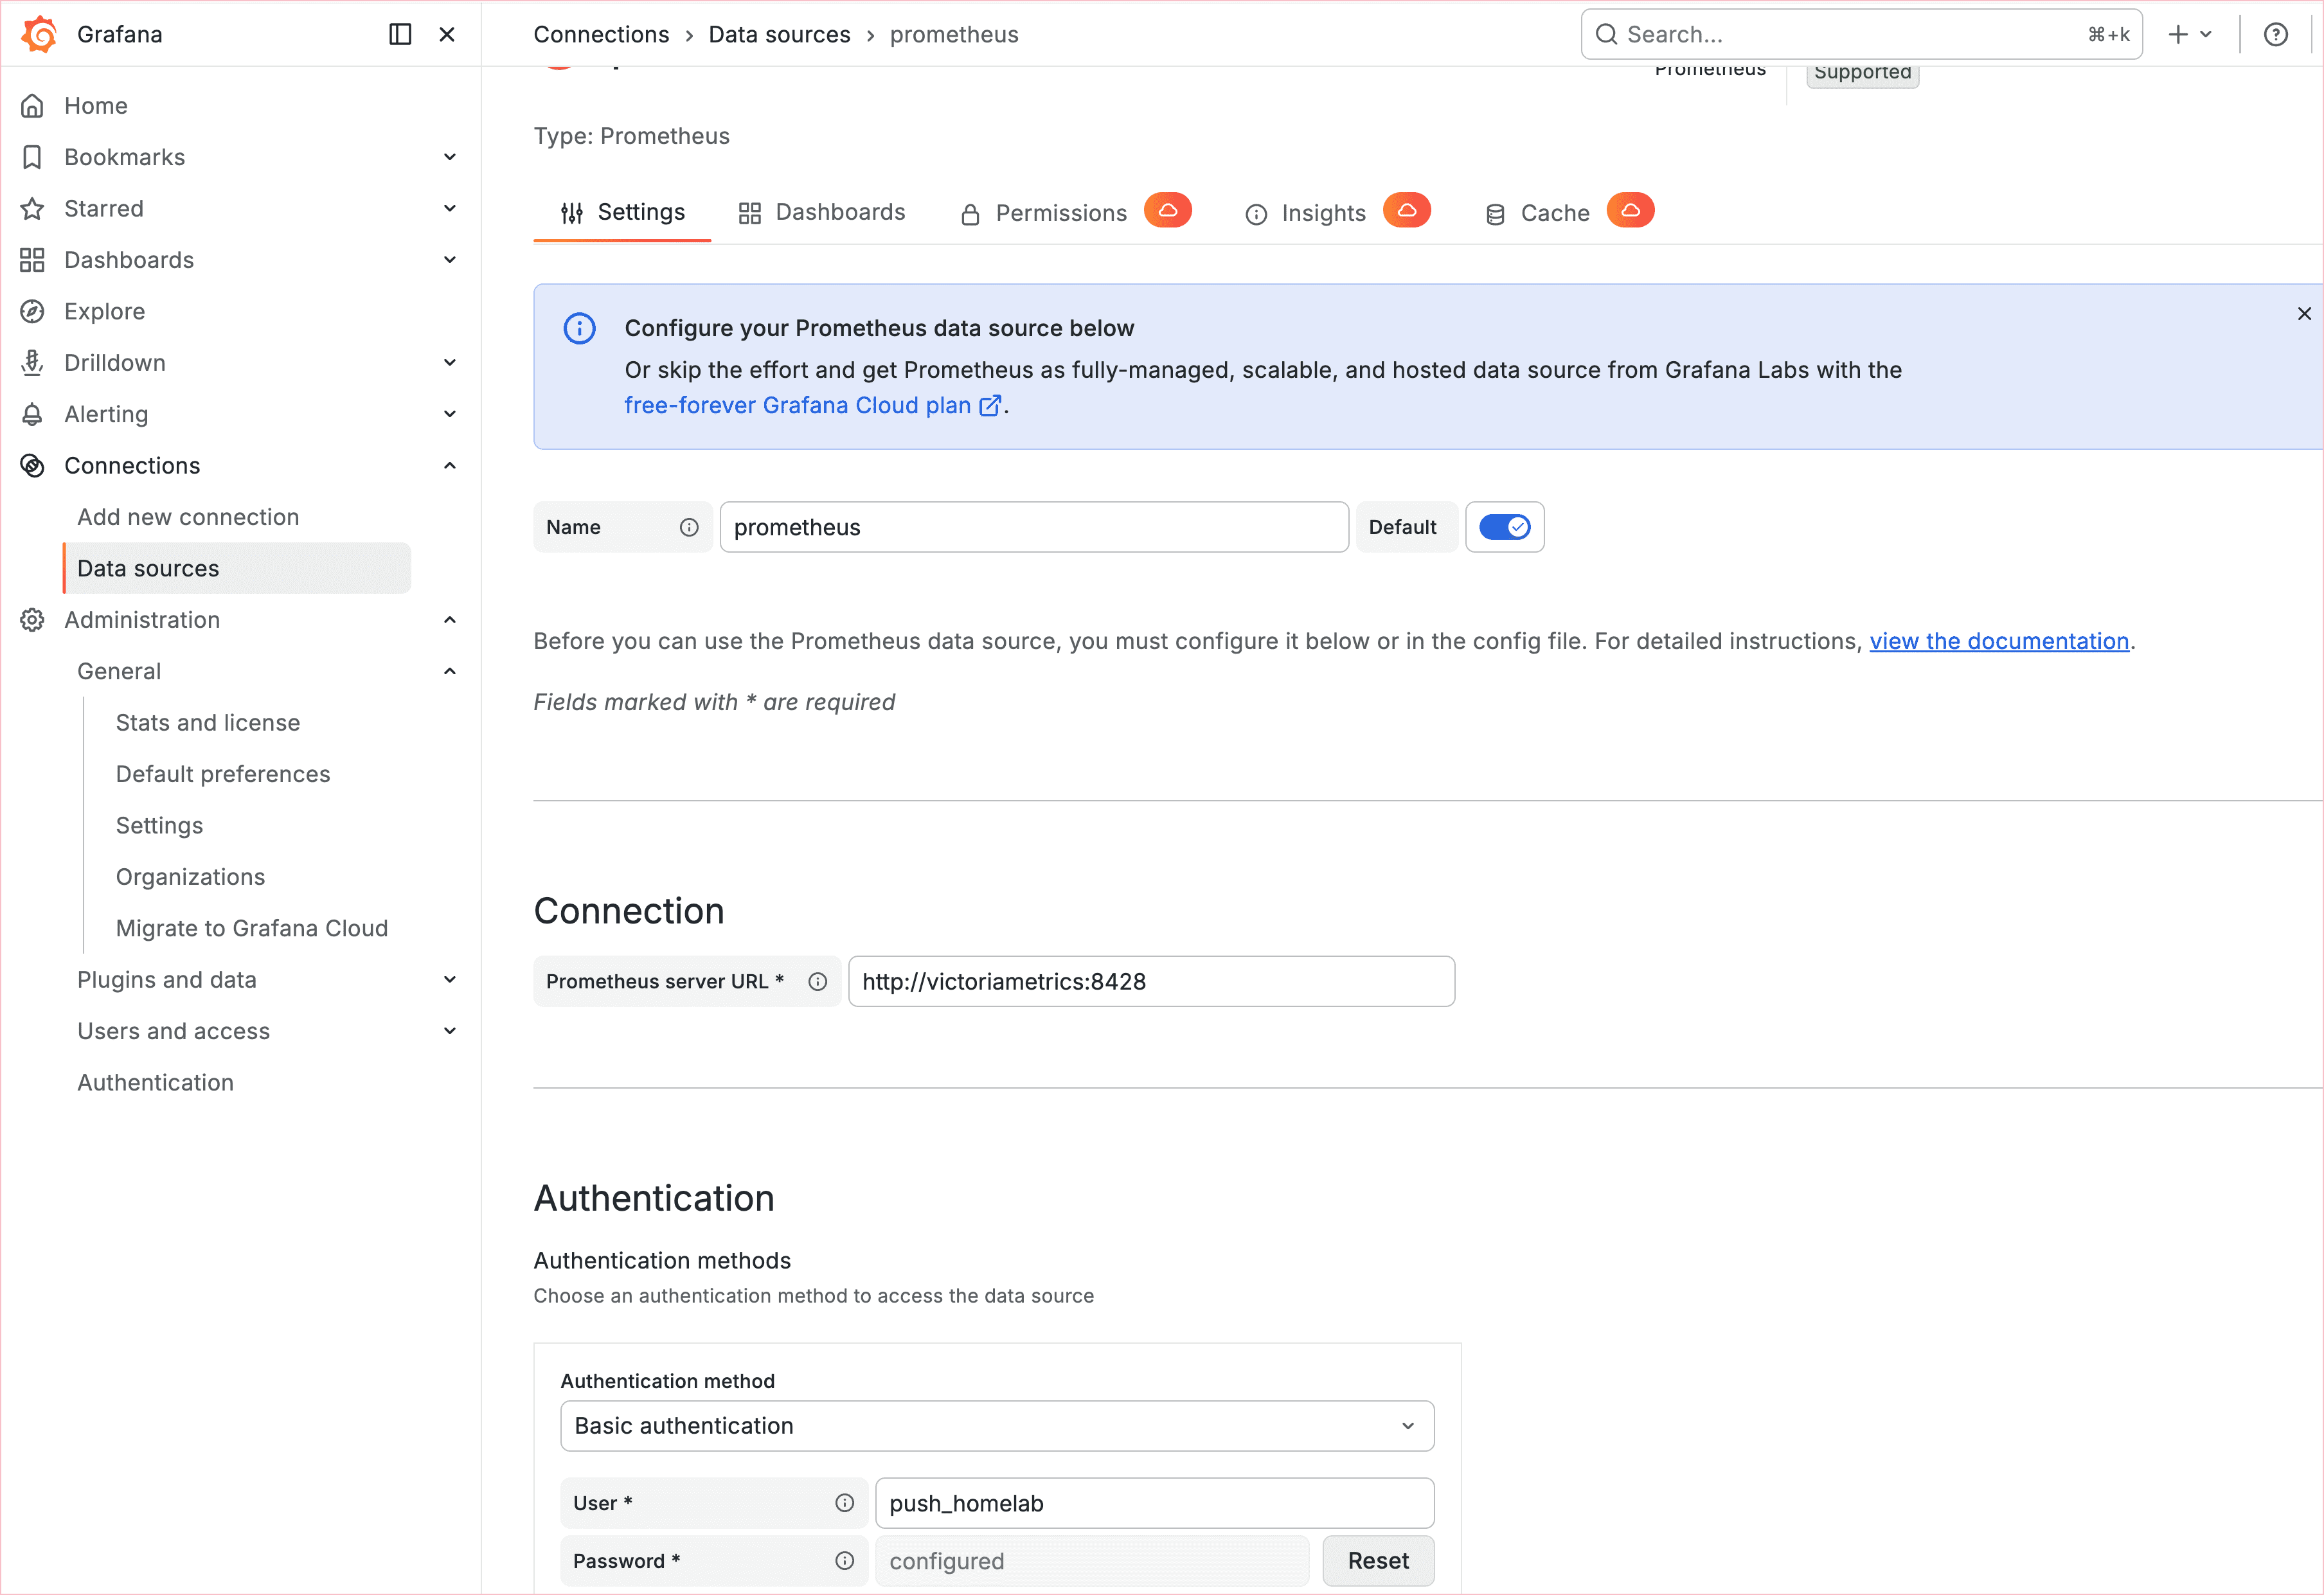
Task: Click inside the Prometheus server URL field
Action: pyautogui.click(x=1151, y=981)
